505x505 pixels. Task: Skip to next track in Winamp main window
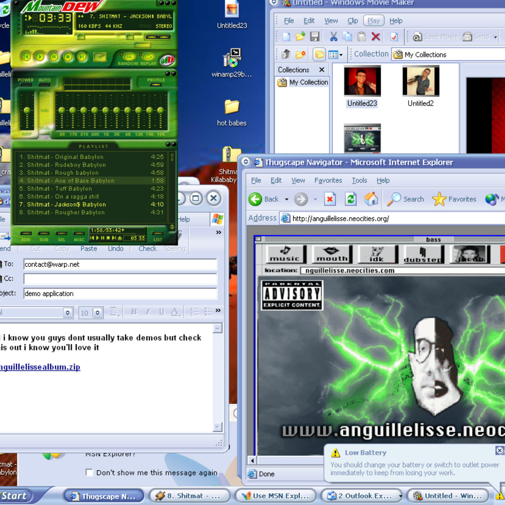[82, 56]
